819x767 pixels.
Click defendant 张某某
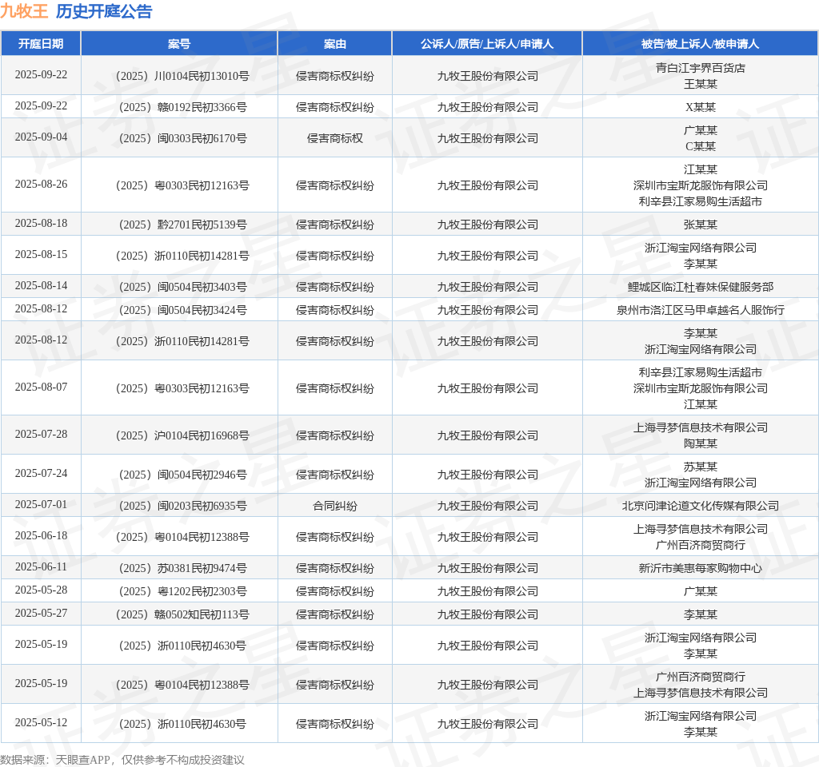coord(701,225)
